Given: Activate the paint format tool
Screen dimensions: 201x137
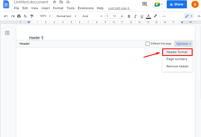Looking at the screenshot, I should tap(32, 16).
